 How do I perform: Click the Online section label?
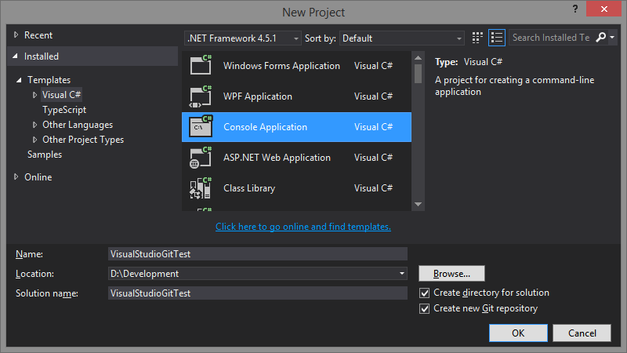pos(38,177)
